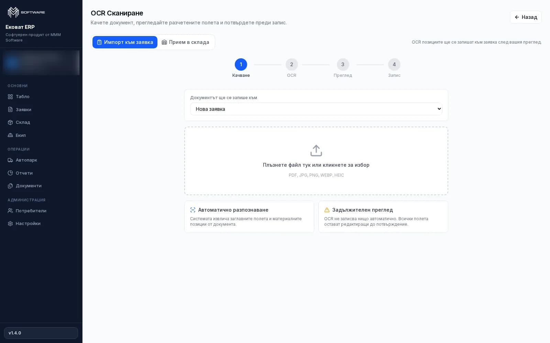Open the Екип section

click(41, 135)
